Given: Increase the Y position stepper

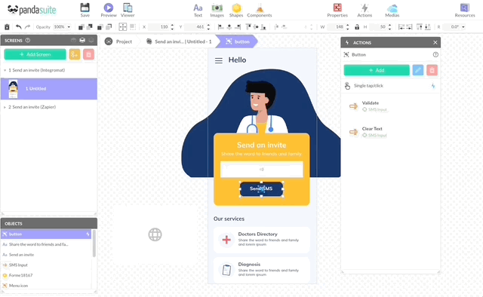Looking at the screenshot, I should pos(208,25).
